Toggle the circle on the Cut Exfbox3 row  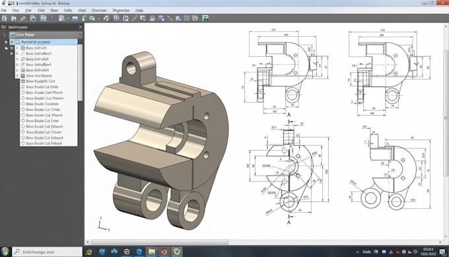[x=23, y=126]
